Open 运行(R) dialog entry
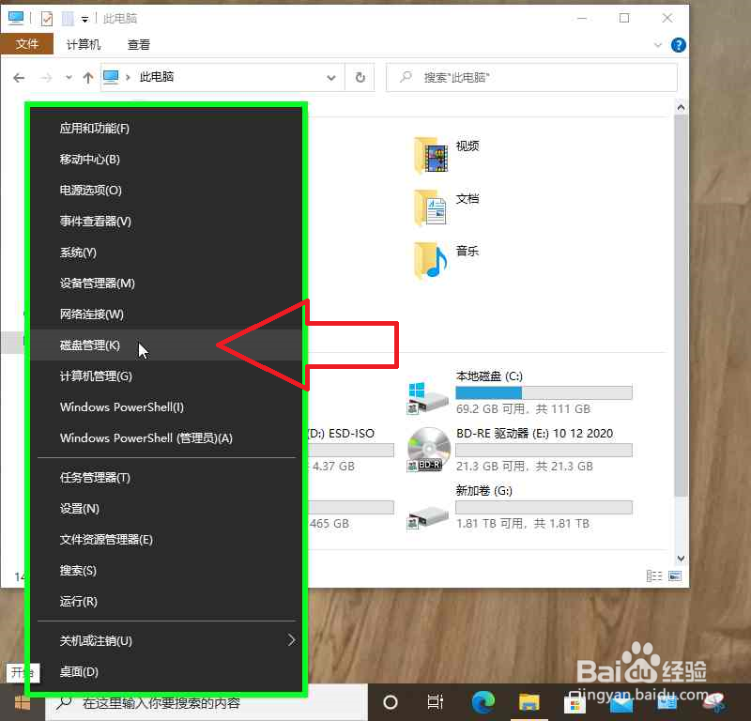Viewport: 751px width, 721px height. point(166,601)
